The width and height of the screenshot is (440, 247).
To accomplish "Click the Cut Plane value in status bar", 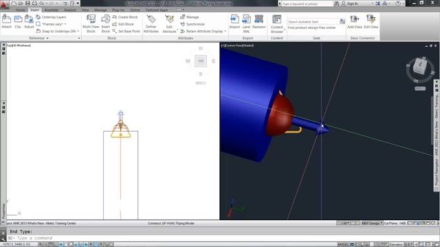I will point(402,223).
